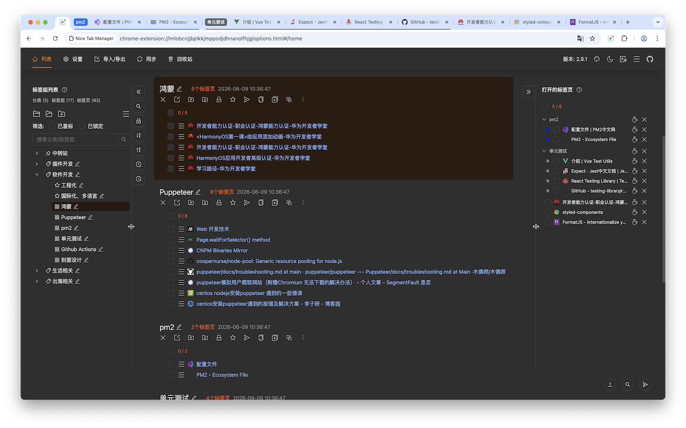Switch to the 同步 sync tab
The height and width of the screenshot is (428, 686).
coord(146,59)
